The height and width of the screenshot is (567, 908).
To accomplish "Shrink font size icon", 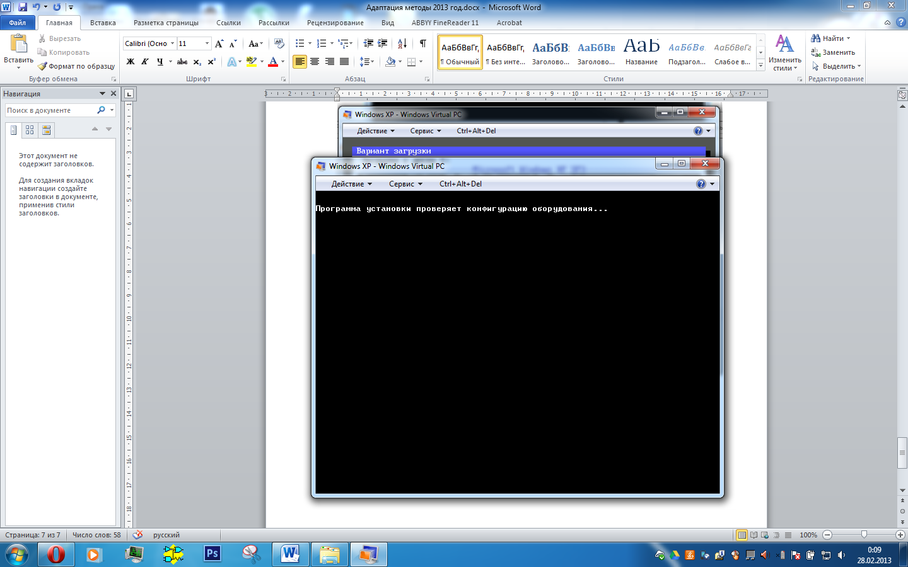I will pos(233,43).
